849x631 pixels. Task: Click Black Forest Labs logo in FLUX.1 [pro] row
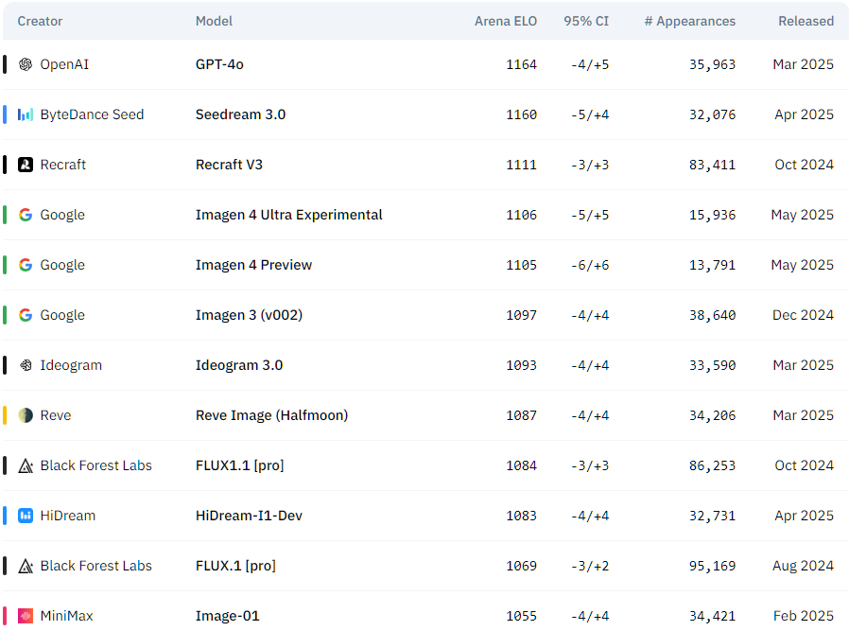[26, 566]
